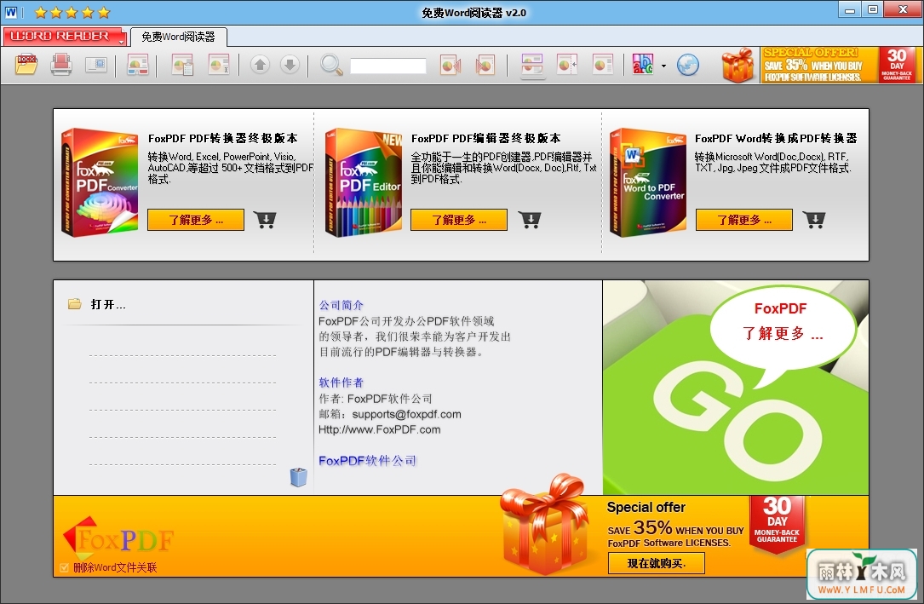Minimize the Word reader window

(x=850, y=10)
